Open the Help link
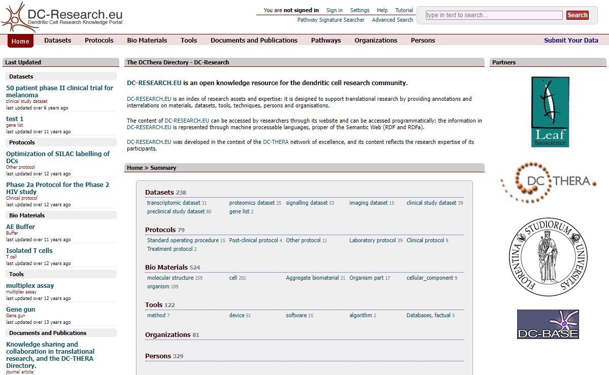The image size is (609, 375). click(x=383, y=10)
